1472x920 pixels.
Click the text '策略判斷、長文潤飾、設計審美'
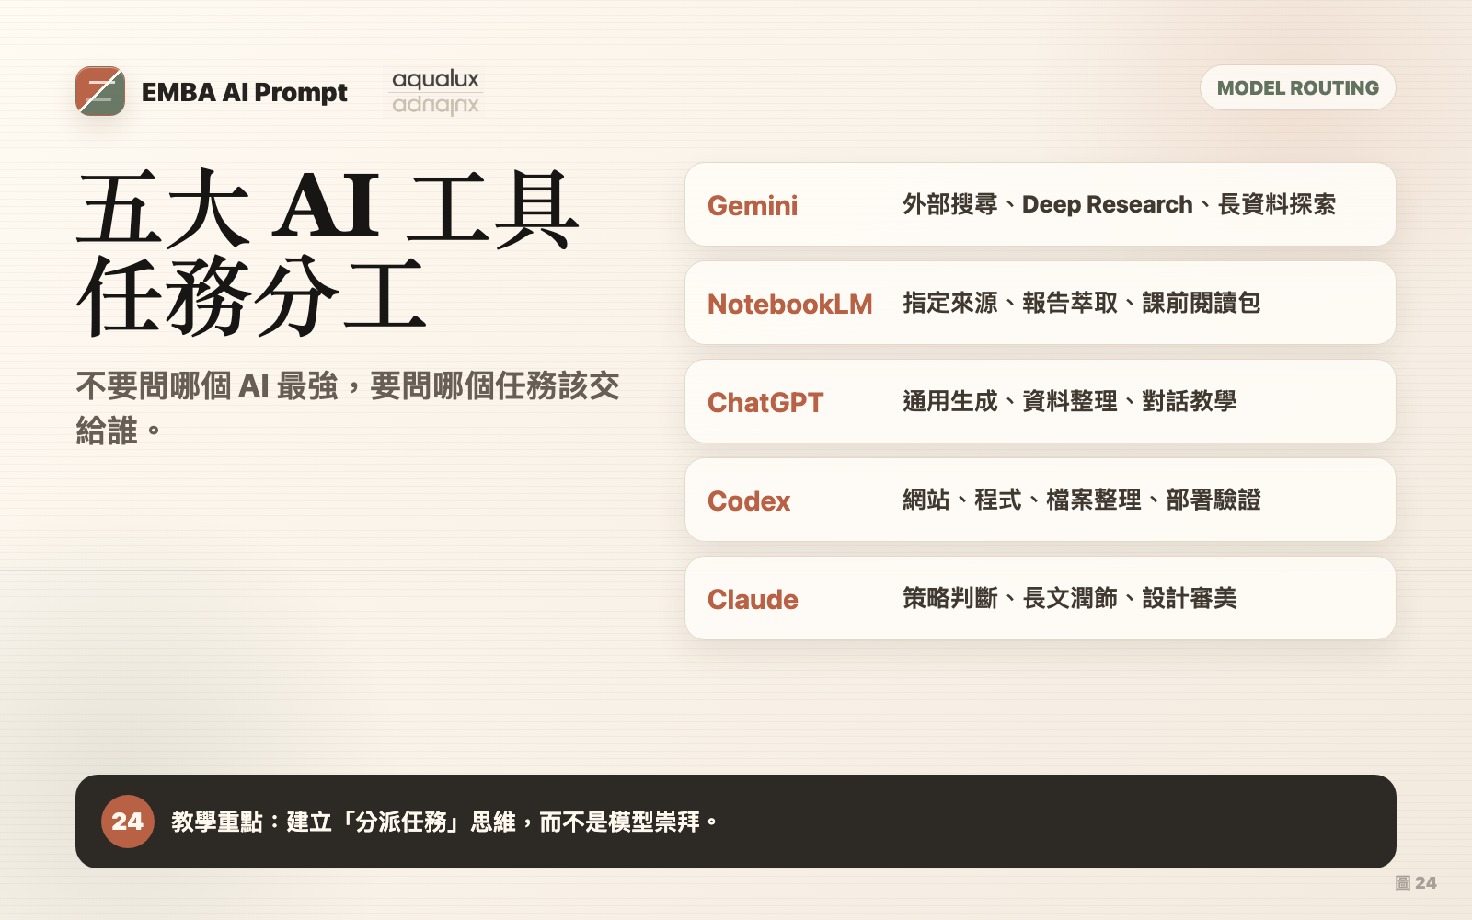pyautogui.click(x=1069, y=598)
